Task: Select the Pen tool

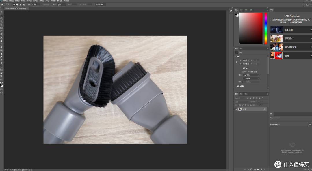Action: 1,60
